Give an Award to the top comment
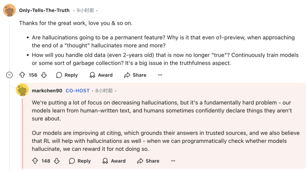Screen dimensions: 307x171 (x=101, y=75)
